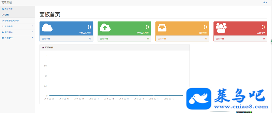Click the 管理面板 brand link

coord(7,2)
